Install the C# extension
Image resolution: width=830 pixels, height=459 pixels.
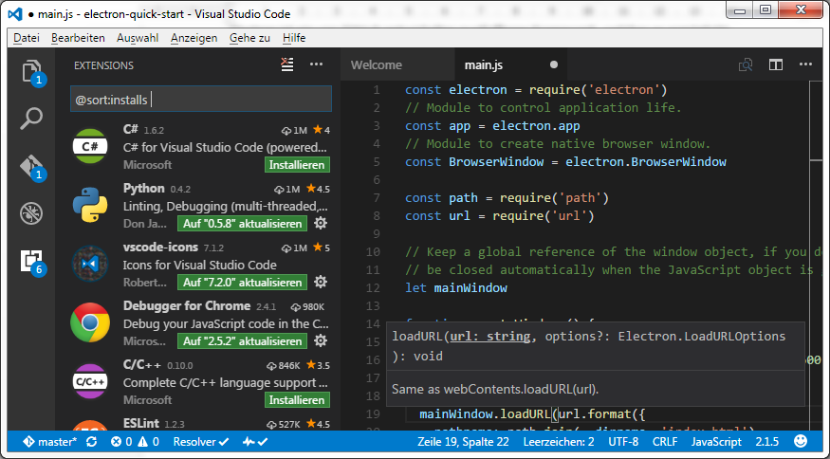pyautogui.click(x=297, y=165)
